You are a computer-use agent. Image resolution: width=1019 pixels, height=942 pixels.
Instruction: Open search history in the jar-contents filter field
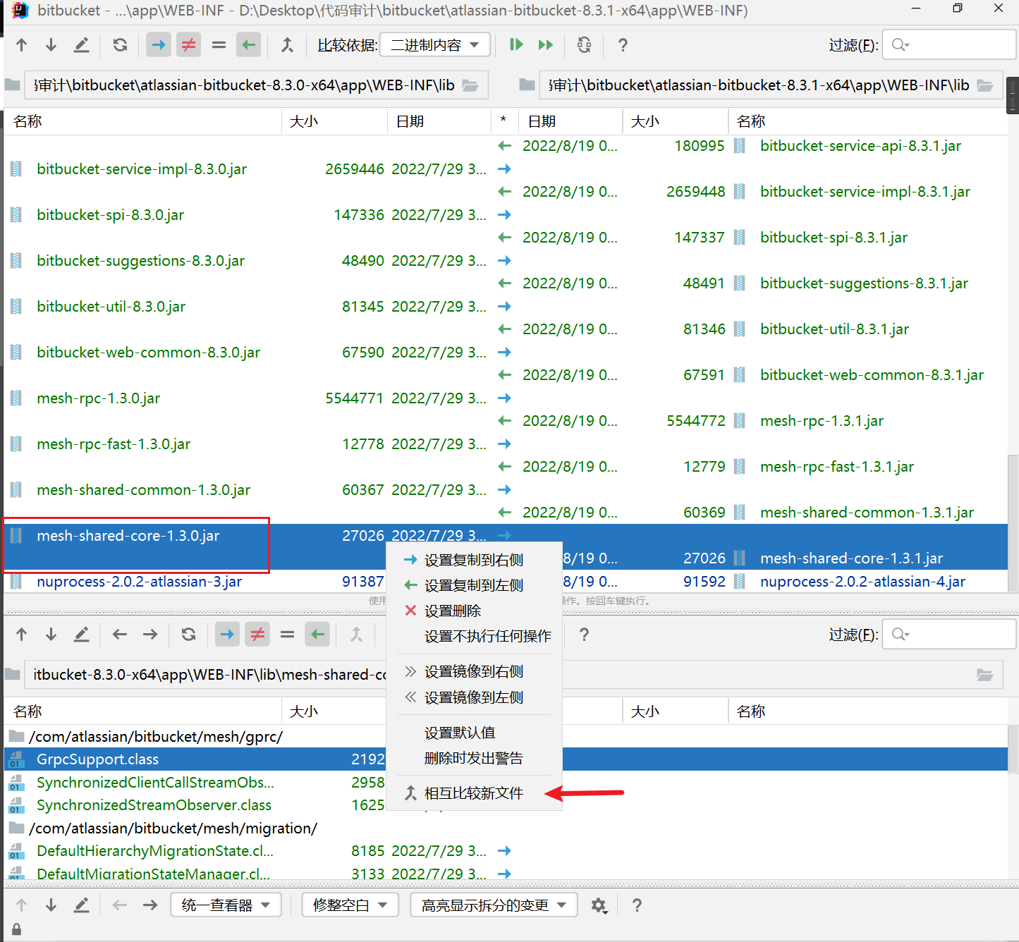(x=901, y=635)
